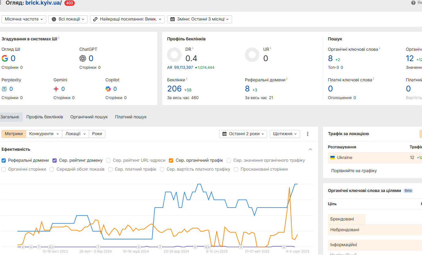Screen dimensions: 422x255
Task: Uncheck Сер. органічний трафік checkbox
Action: tap(171, 160)
